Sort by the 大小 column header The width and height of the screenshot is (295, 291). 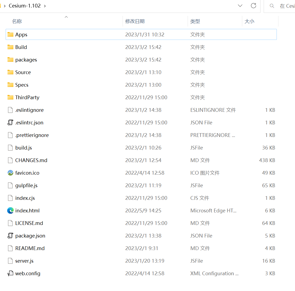coord(249,21)
